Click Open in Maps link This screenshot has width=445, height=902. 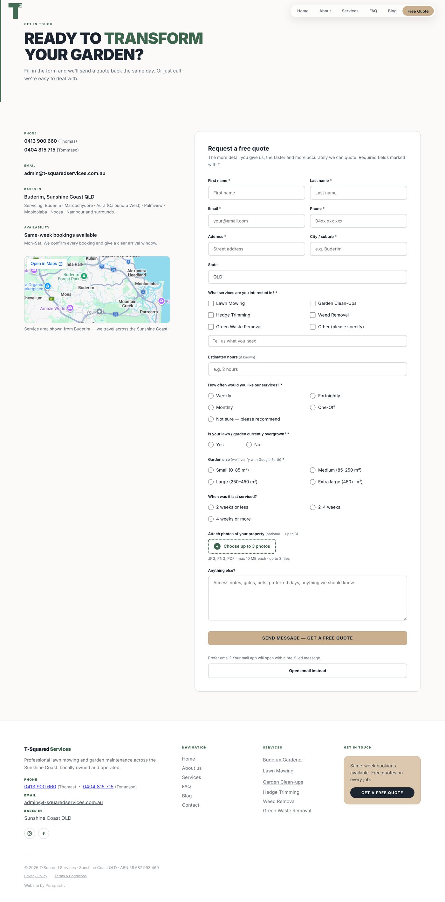(46, 264)
